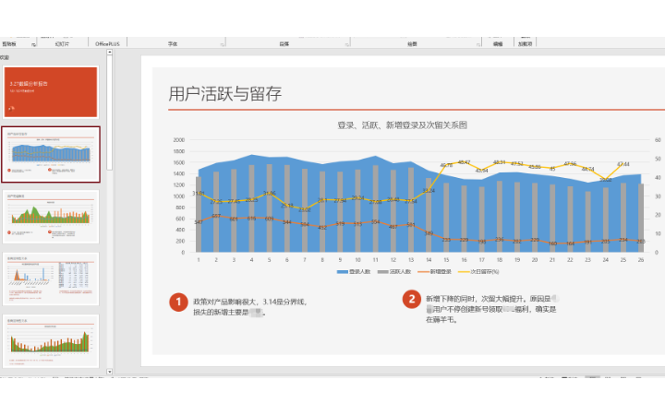665x415 pixels.
Task: Click the 活跃人数 legend entry
Action: click(x=394, y=271)
